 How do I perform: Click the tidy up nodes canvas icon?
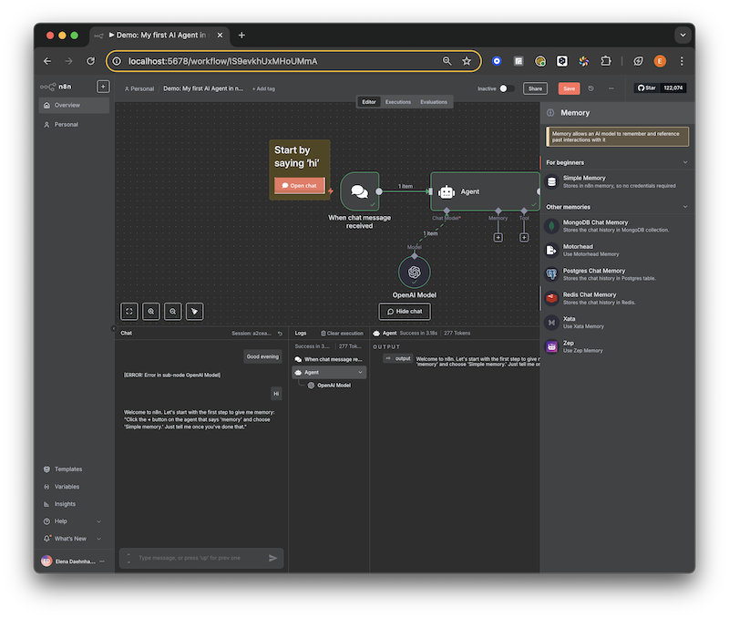tap(195, 311)
